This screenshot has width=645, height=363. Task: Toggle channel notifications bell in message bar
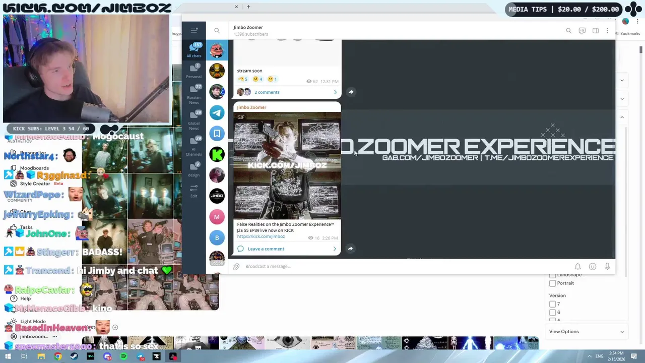tap(578, 266)
